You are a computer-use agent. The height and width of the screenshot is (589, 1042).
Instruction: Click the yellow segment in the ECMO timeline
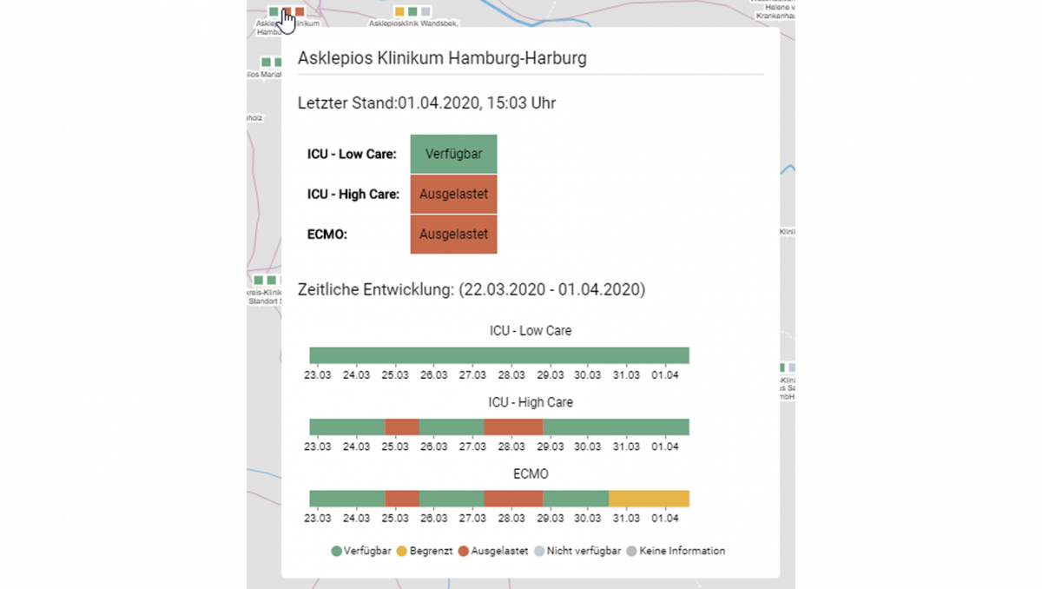click(x=649, y=498)
